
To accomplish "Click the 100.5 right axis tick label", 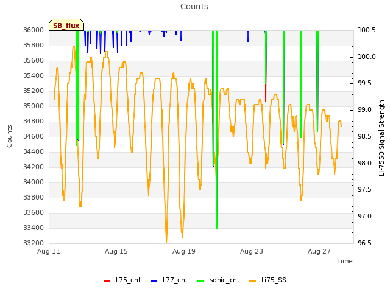I will click(367, 30).
